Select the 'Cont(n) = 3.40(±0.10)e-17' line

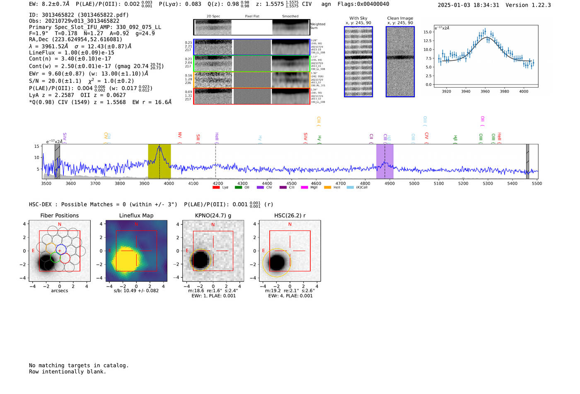pyautogui.click(x=70, y=59)
